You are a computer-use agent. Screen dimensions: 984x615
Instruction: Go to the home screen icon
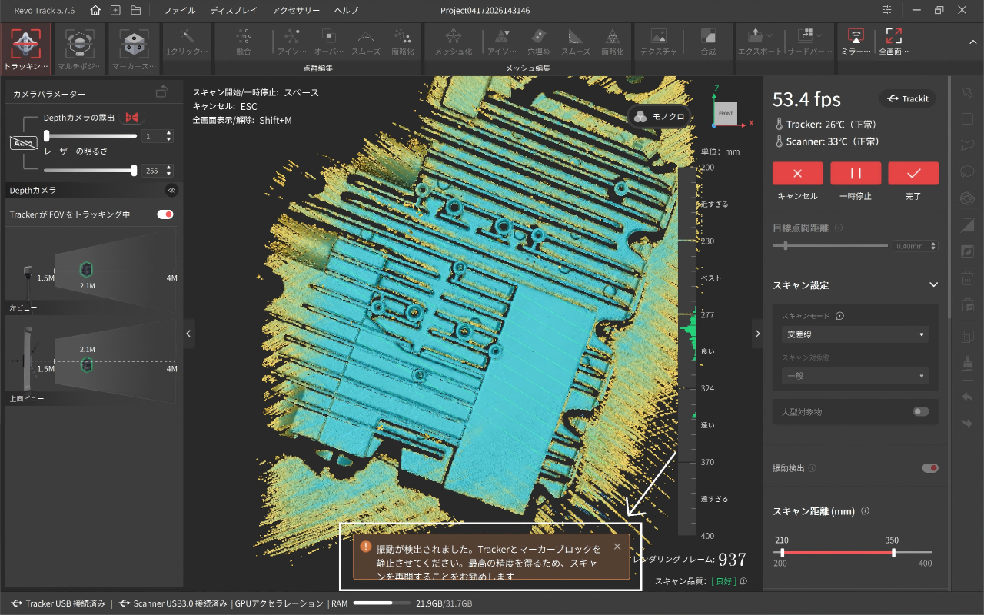(95, 11)
